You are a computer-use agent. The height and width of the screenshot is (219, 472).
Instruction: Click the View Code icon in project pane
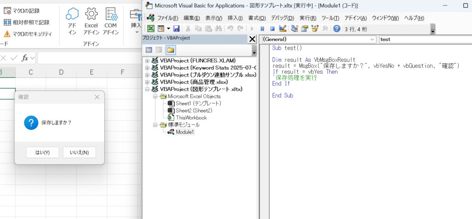tap(149, 50)
